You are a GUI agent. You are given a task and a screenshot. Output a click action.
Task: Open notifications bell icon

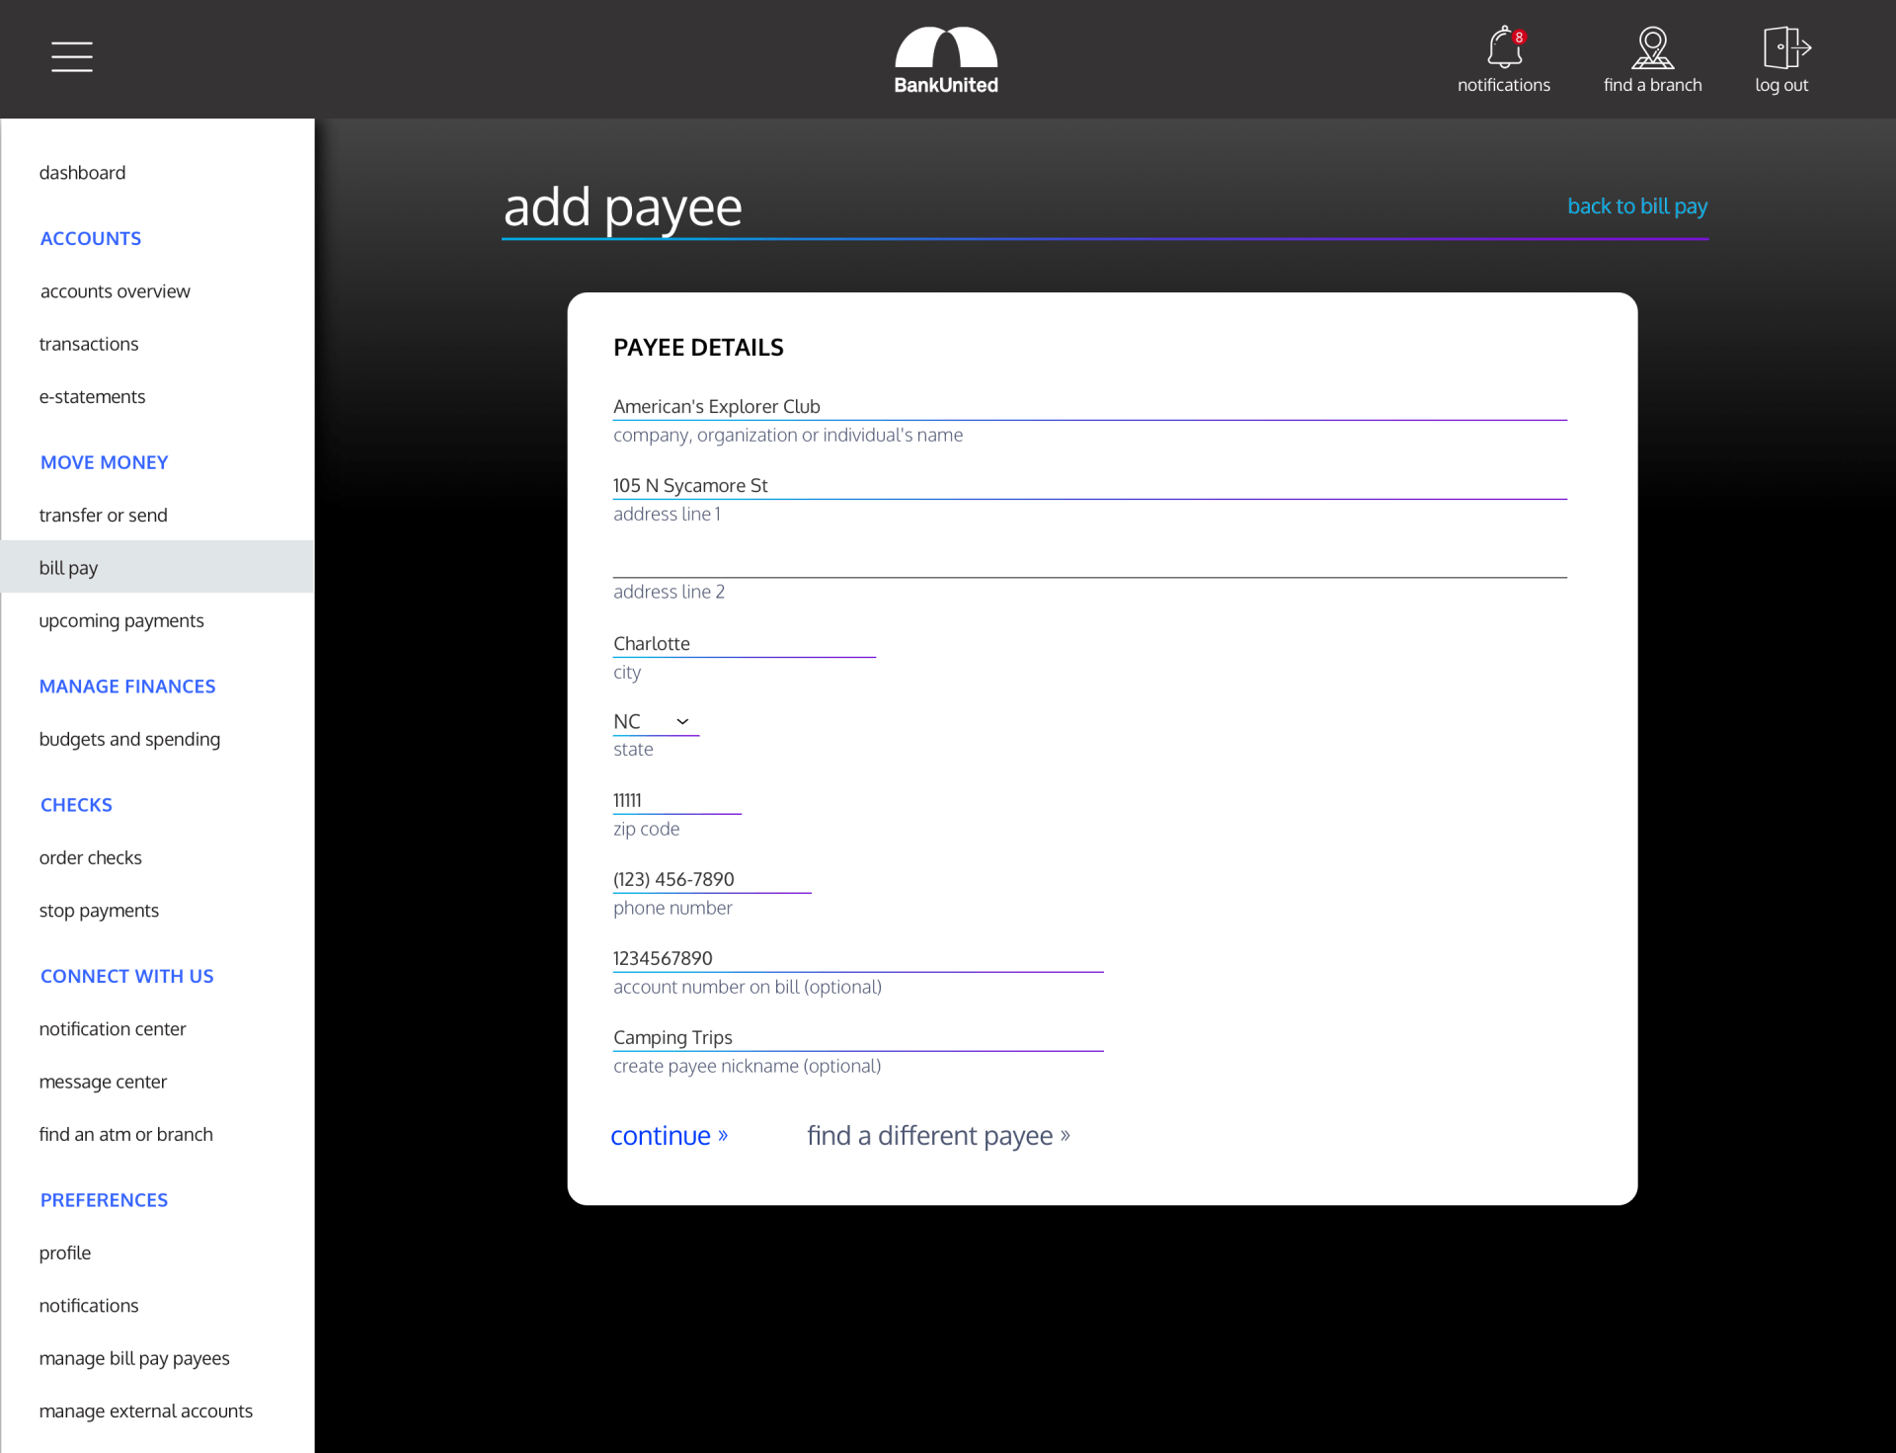tap(1504, 47)
